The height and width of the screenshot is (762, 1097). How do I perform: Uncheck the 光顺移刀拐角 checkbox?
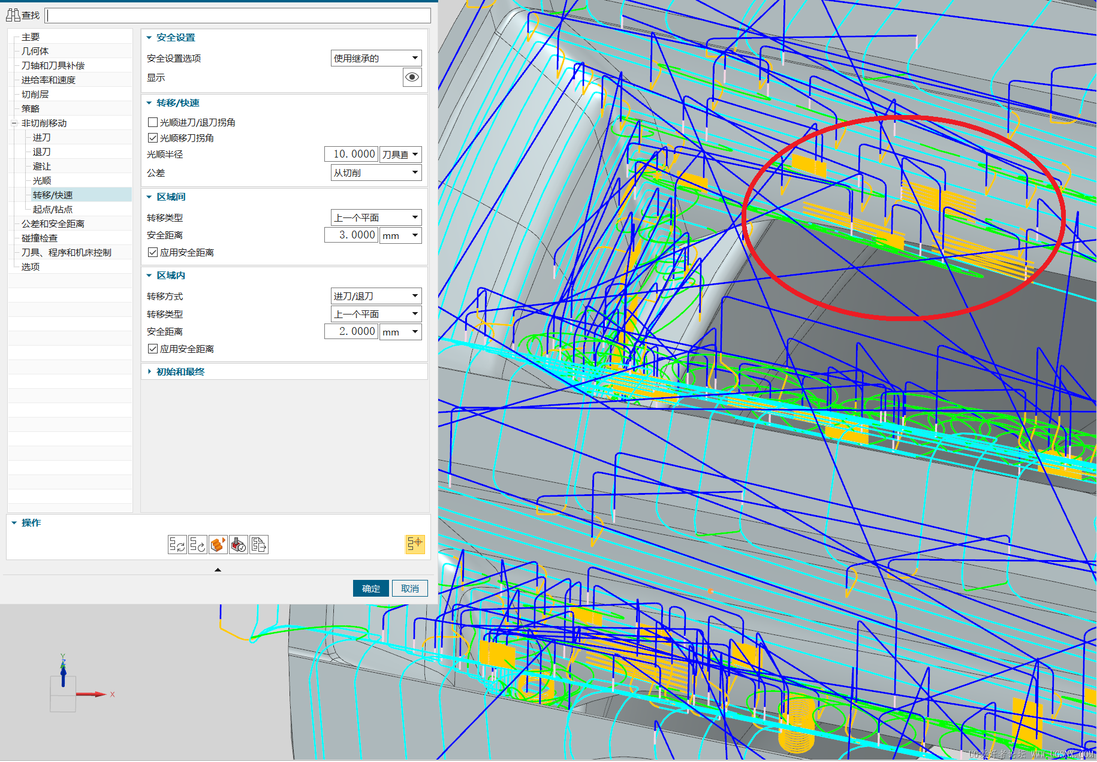(153, 138)
